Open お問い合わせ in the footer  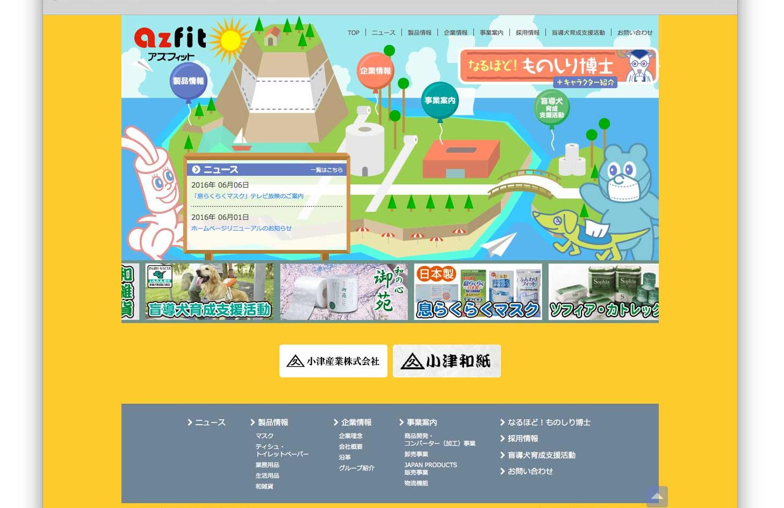click(x=527, y=471)
